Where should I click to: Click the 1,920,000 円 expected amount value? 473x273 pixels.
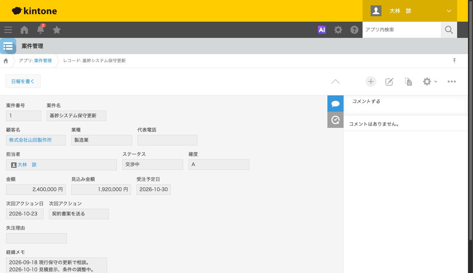[x=101, y=189]
